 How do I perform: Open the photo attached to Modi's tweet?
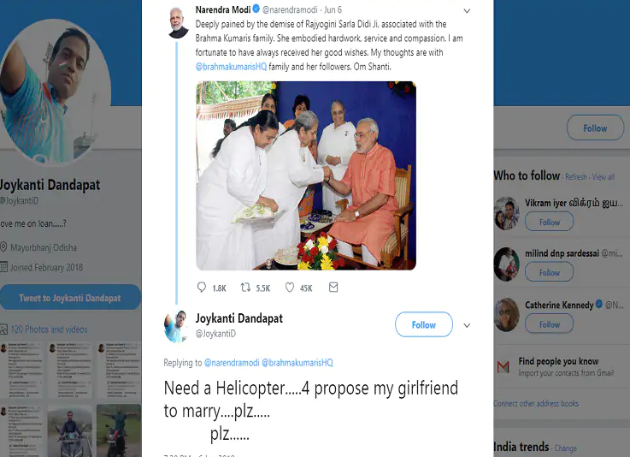click(305, 175)
